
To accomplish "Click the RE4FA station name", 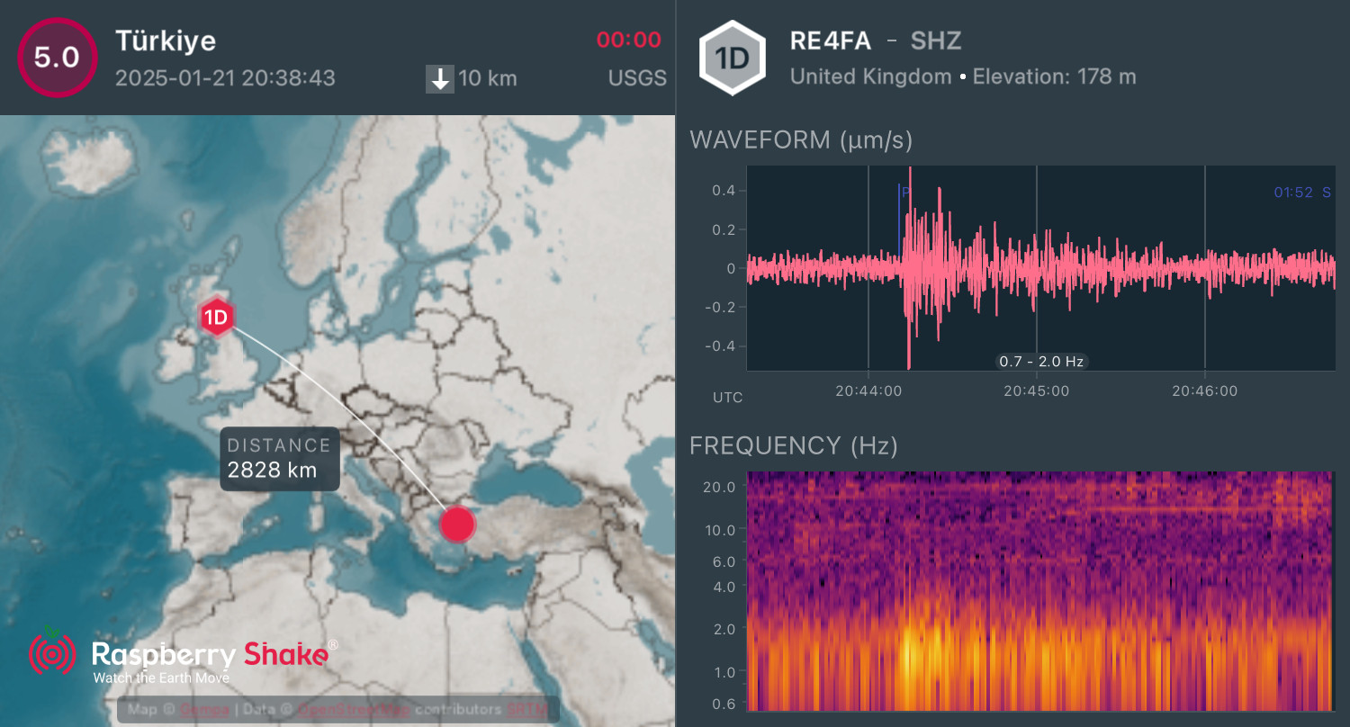I will click(x=830, y=40).
